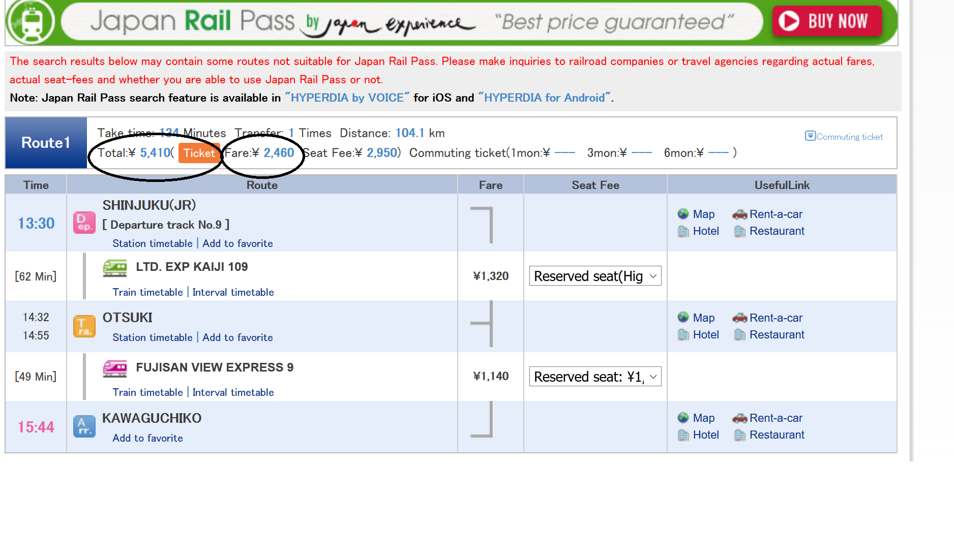Open Restaurant link for Kawaguchiko

[x=777, y=435]
